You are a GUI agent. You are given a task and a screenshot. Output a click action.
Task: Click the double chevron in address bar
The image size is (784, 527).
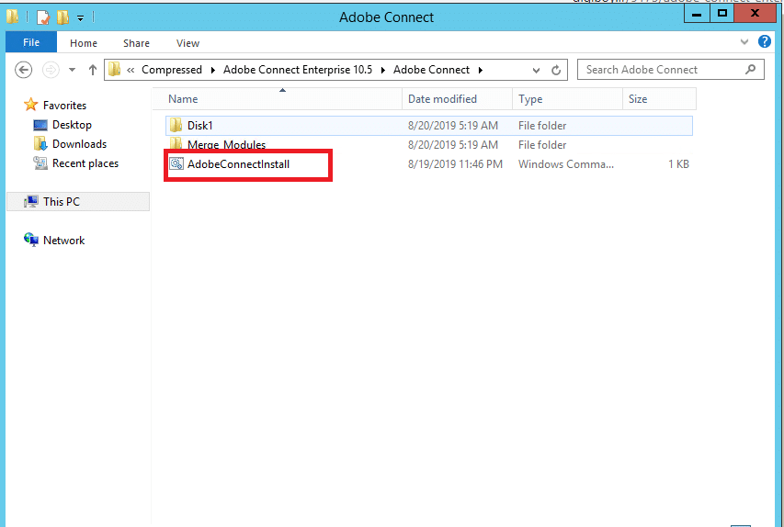131,70
